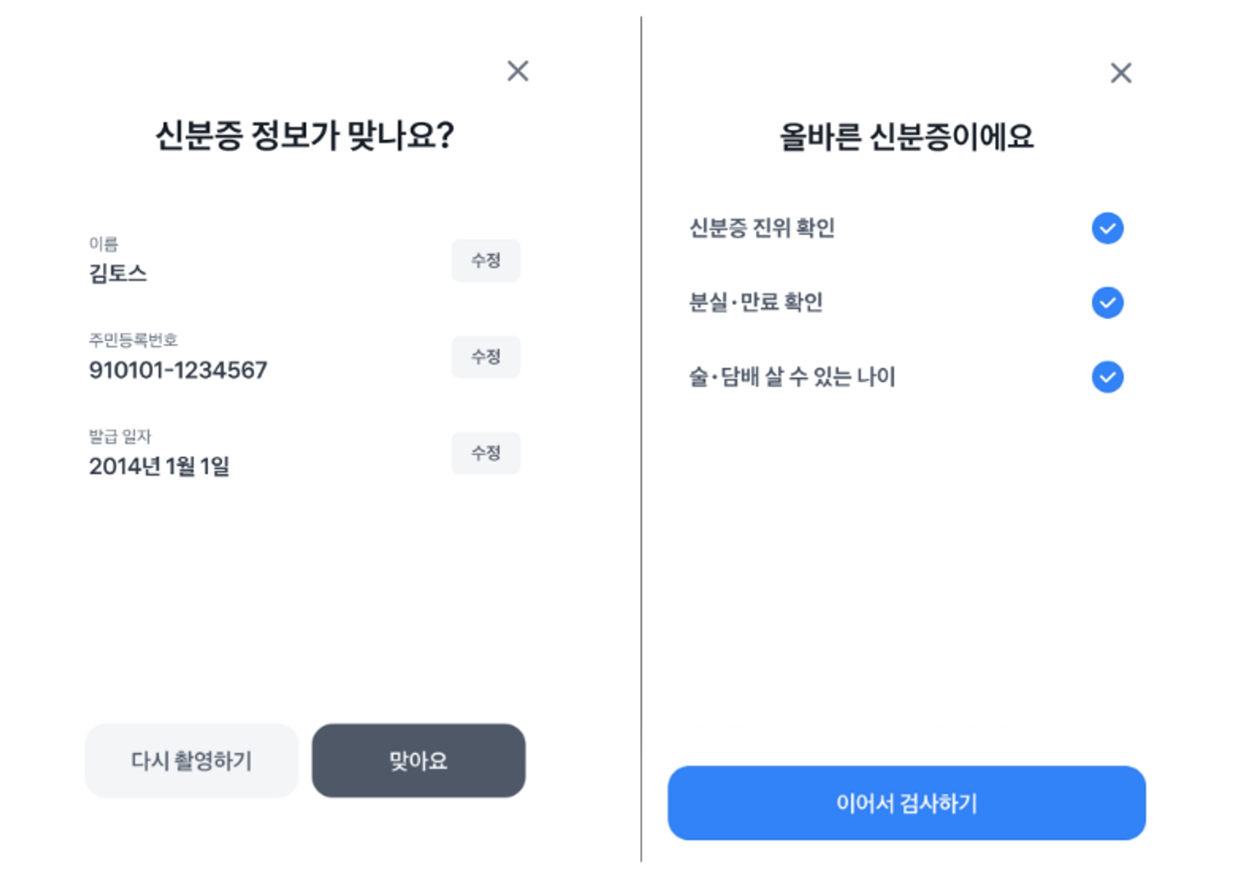Viewport: 1255px width, 886px height.
Task: Select the name value 김토스
Action: (x=118, y=274)
